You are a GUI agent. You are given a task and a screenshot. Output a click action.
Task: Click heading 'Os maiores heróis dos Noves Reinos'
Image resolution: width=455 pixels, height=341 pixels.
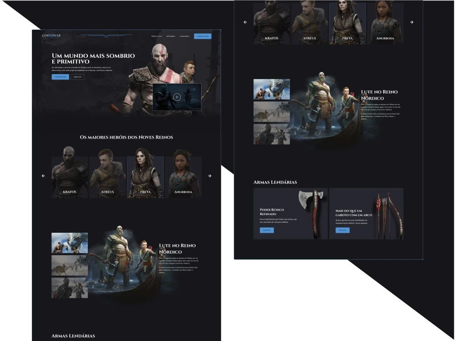tap(126, 137)
